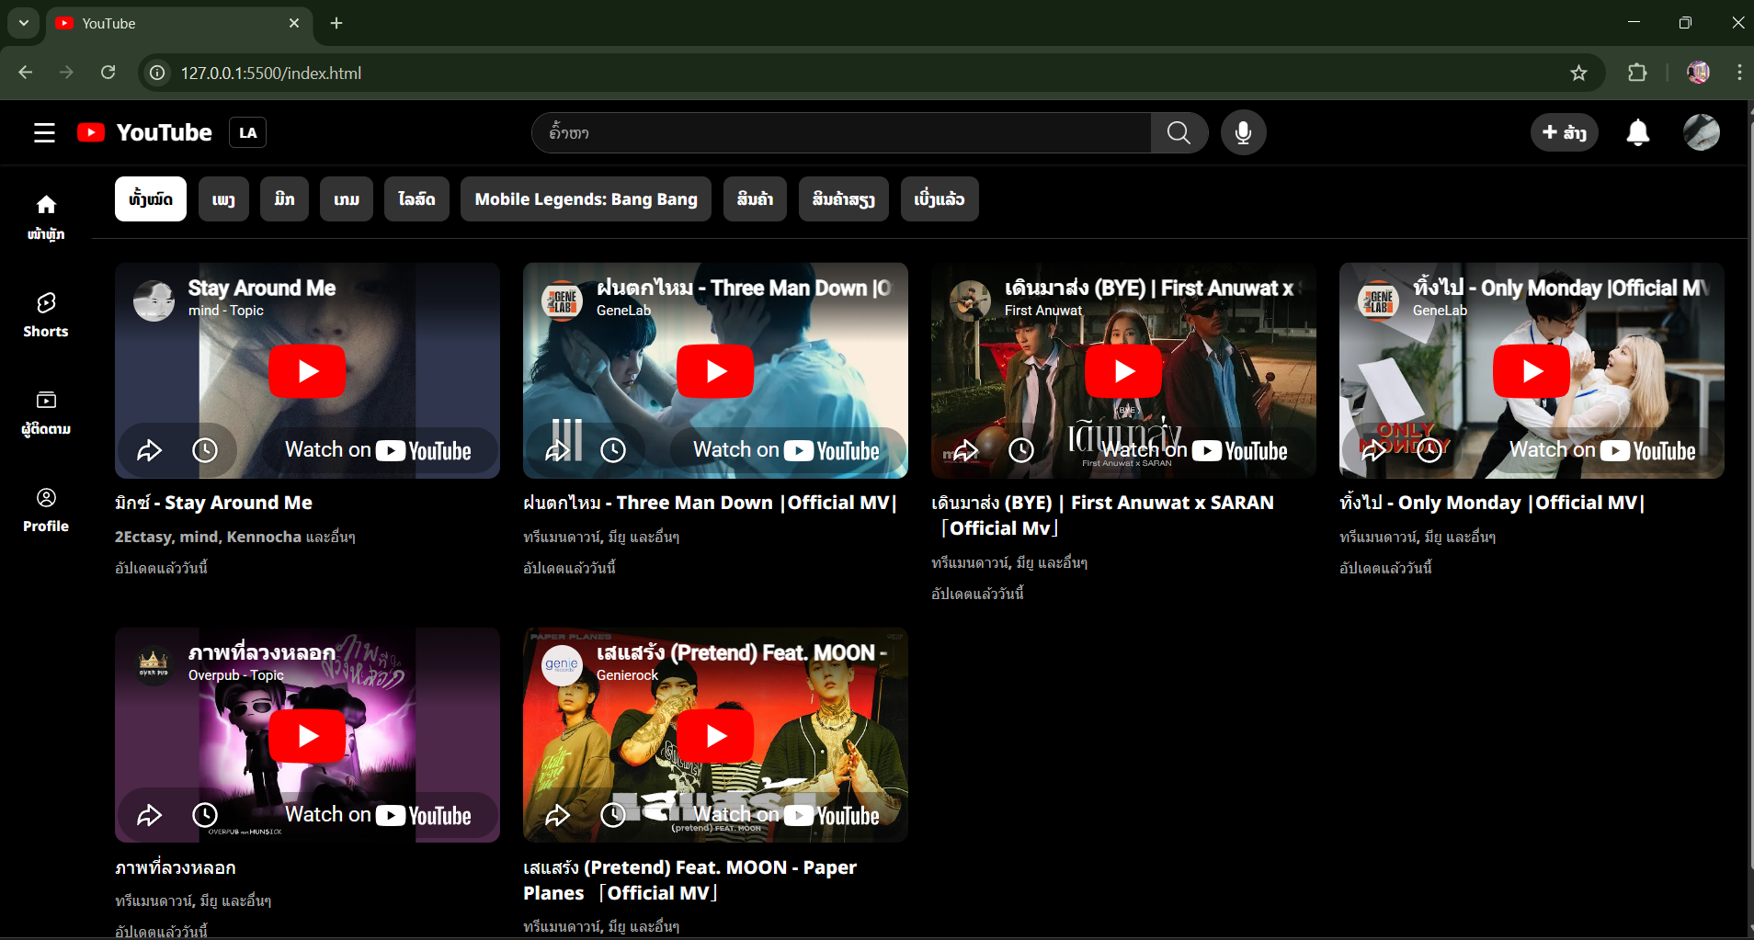The width and height of the screenshot is (1754, 940).
Task: Open the Chrome profile avatar
Action: point(1698,73)
